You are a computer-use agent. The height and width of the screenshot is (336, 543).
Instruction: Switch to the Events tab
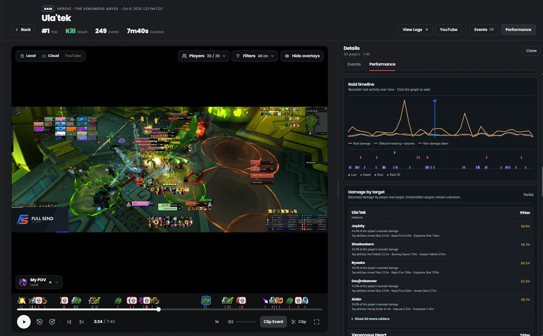click(x=354, y=64)
